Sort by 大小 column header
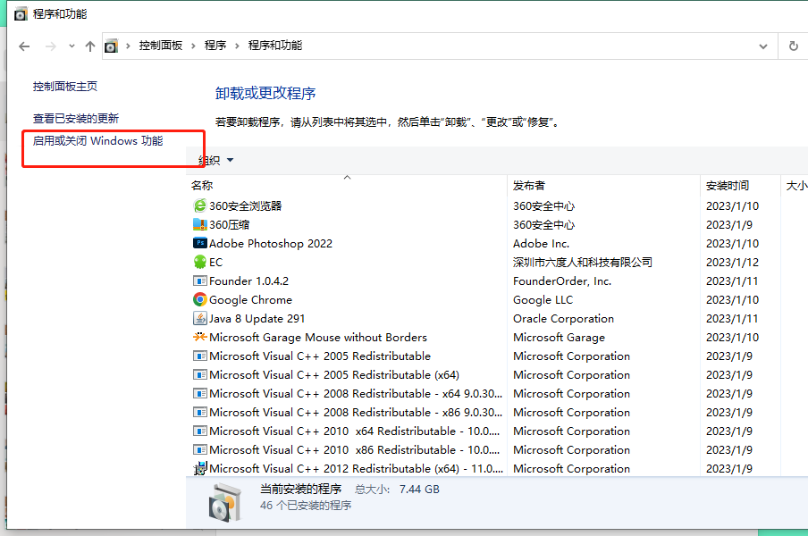This screenshot has width=808, height=536. click(796, 185)
